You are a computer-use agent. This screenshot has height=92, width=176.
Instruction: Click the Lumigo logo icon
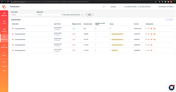click(4, 7)
